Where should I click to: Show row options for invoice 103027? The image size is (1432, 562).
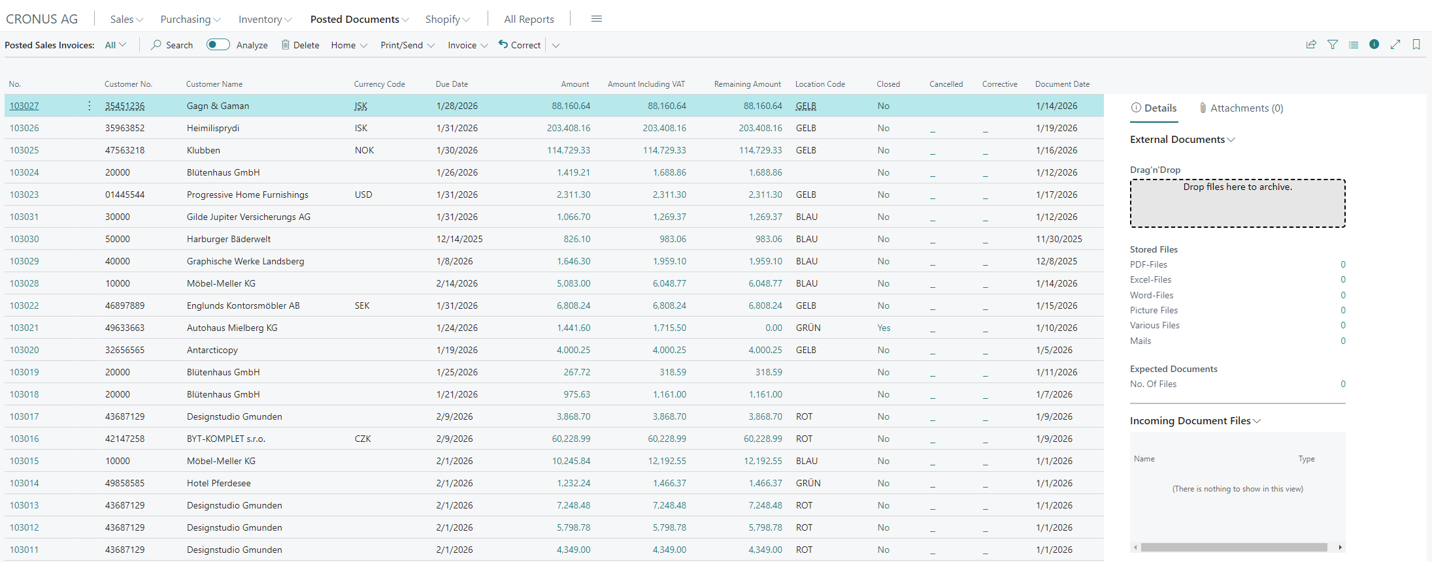[90, 106]
